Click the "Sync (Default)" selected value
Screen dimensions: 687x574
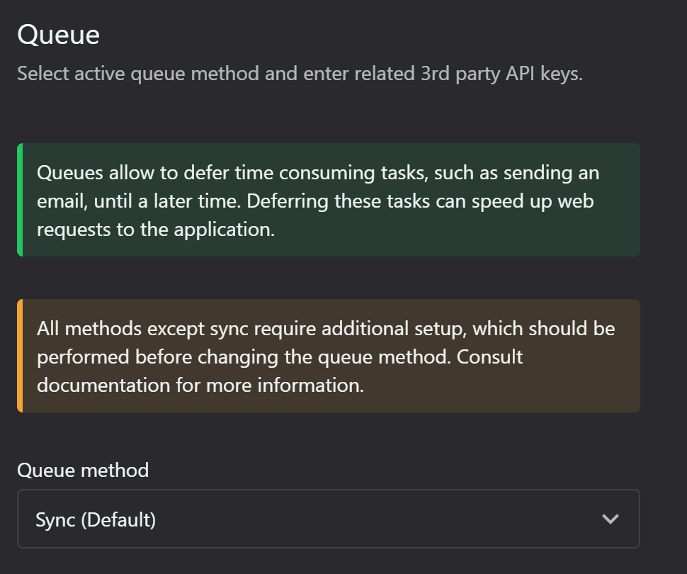pos(96,519)
